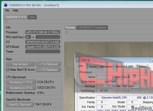The width and height of the screenshot is (153, 111).
Task: Click the left panel grip handle icon
Action: pos(6,22)
